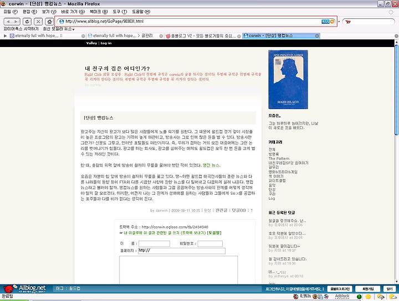Click the Firefox icon in the status bar
The width and height of the screenshot is (399, 301).
[x=315, y=297]
